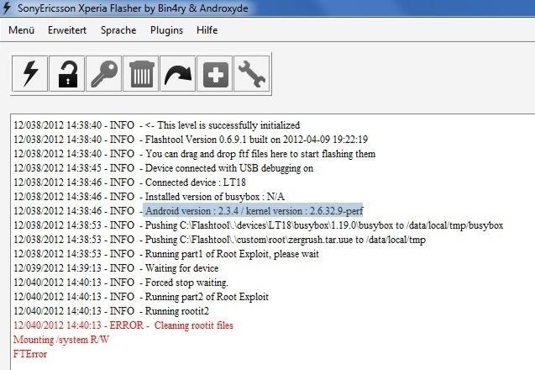This screenshot has width=535, height=370.
Task: Click the 'Connected device : LT18' line
Action: coord(129,182)
